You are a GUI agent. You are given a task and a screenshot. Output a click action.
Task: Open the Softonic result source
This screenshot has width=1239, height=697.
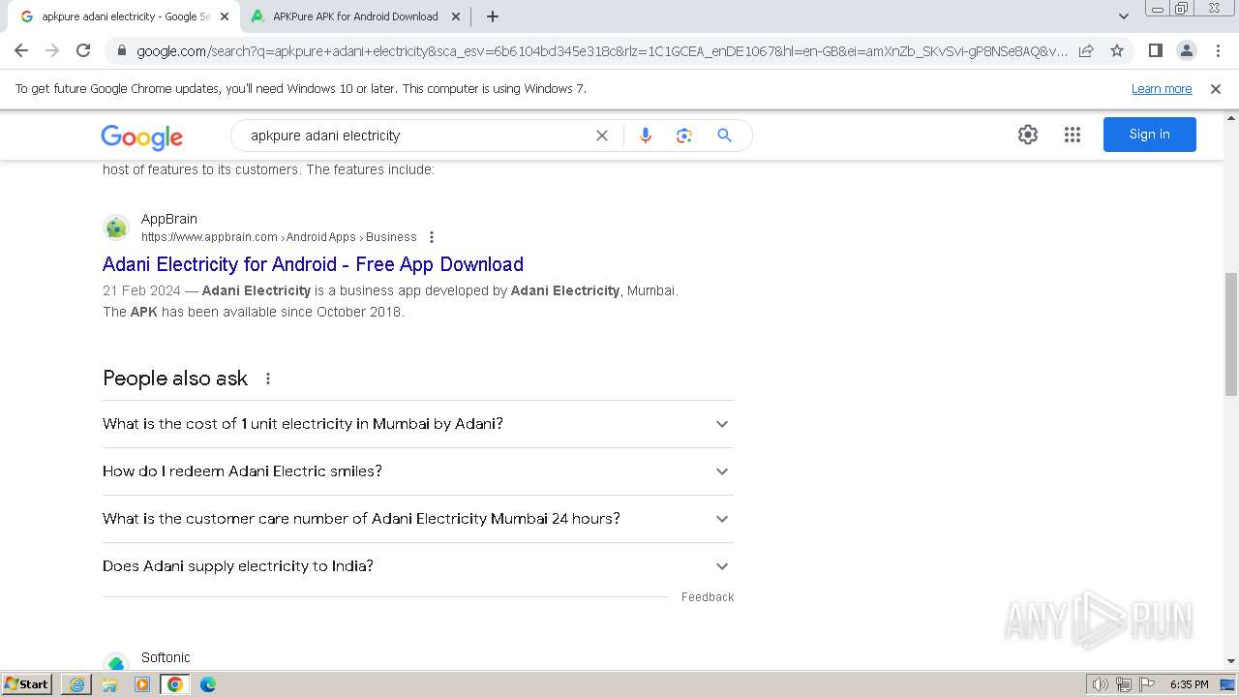(166, 657)
